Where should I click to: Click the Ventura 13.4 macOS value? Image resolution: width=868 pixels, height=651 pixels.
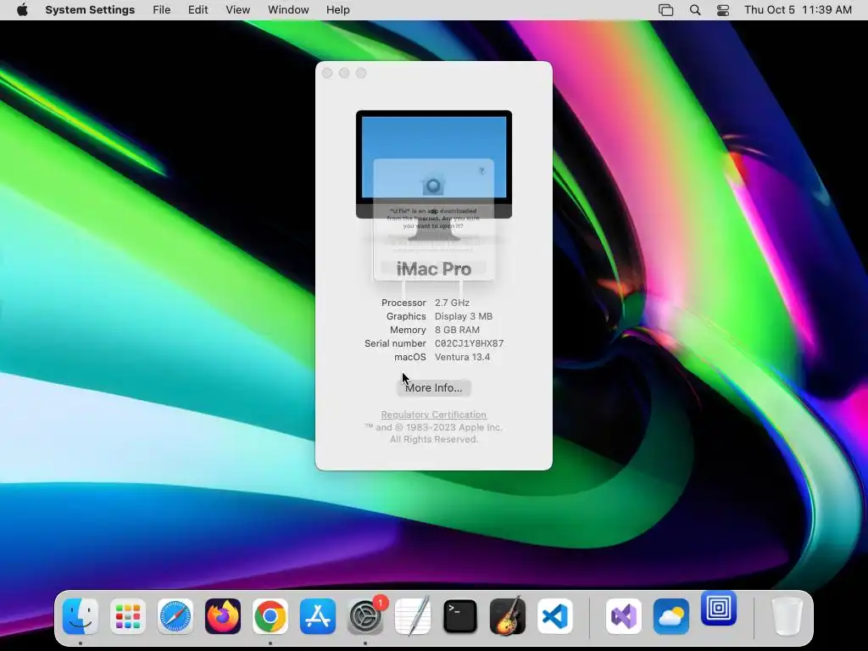pyautogui.click(x=462, y=357)
